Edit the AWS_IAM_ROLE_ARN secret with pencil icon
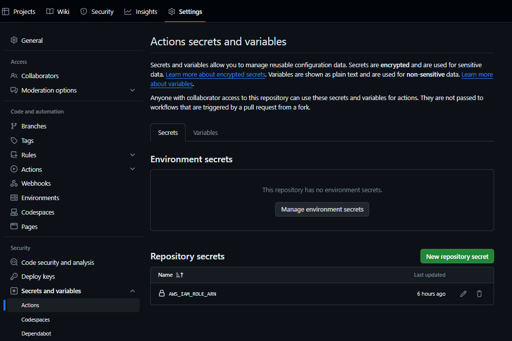Screen dimensions: 512x341 463,294
